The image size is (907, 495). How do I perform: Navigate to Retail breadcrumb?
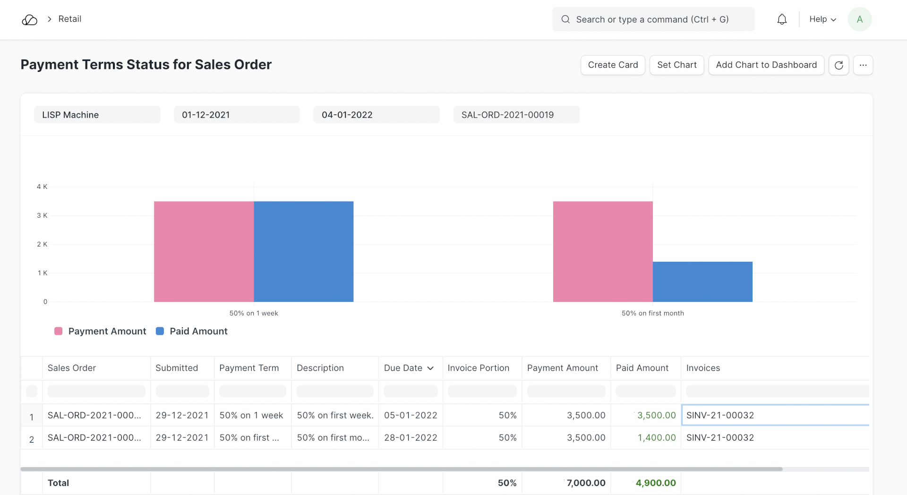(x=70, y=19)
